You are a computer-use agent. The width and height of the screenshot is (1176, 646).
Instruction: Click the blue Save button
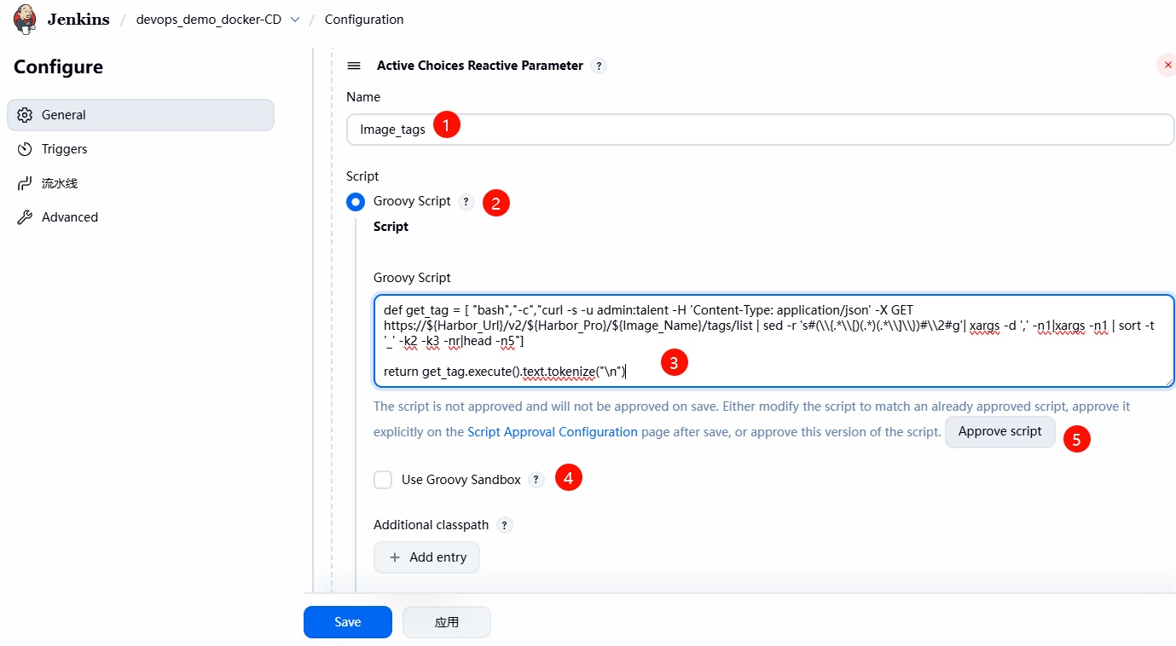[x=347, y=622]
